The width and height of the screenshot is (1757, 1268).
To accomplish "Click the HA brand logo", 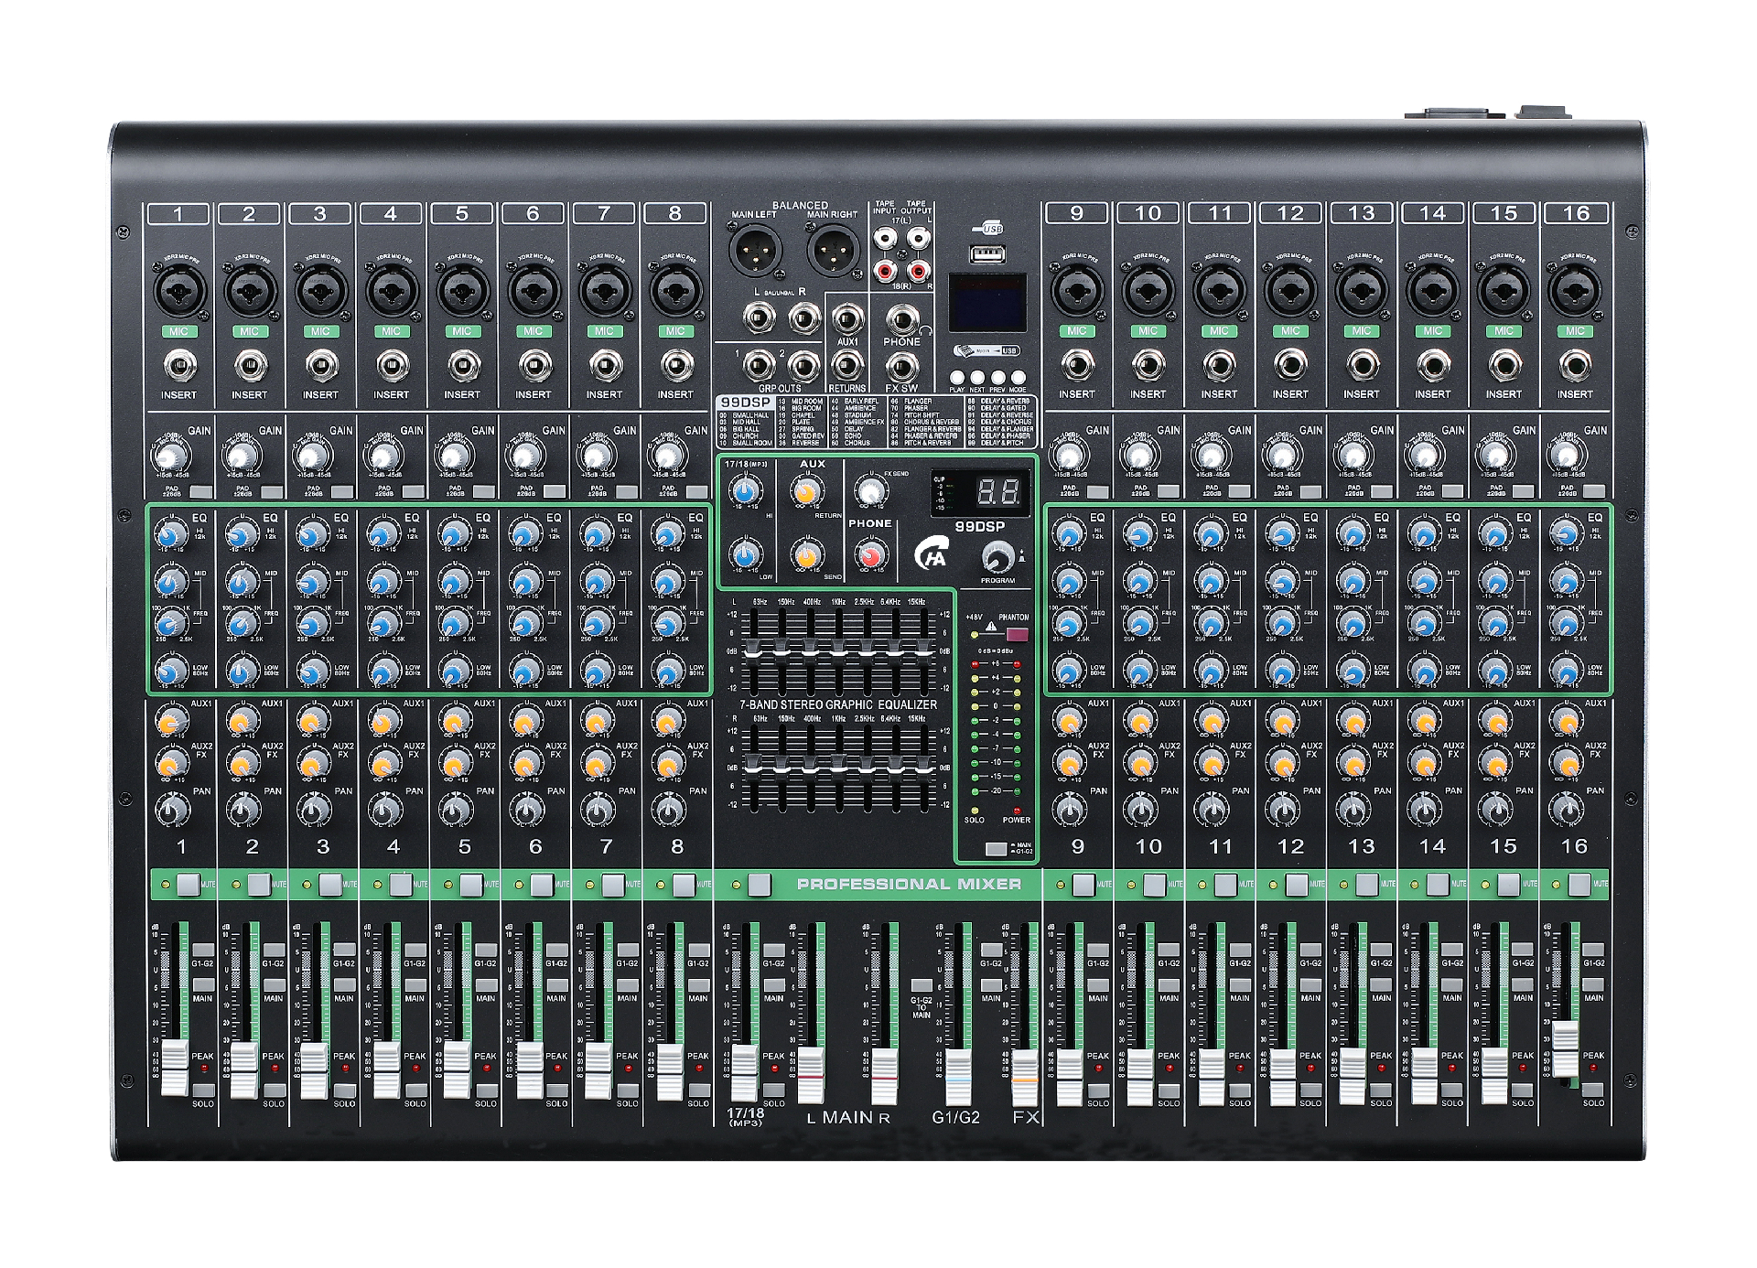I will click(x=931, y=554).
